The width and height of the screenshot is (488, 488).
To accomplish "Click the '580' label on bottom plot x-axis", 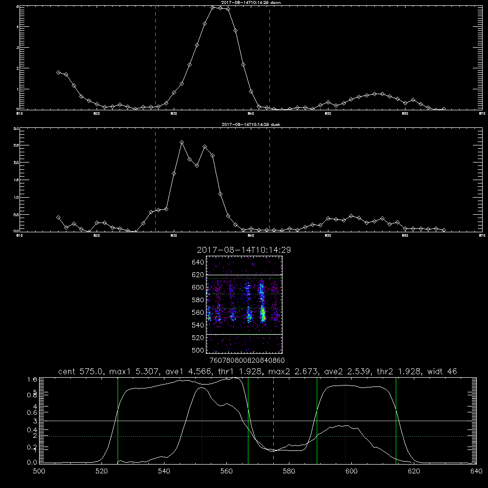I will pos(289,471).
